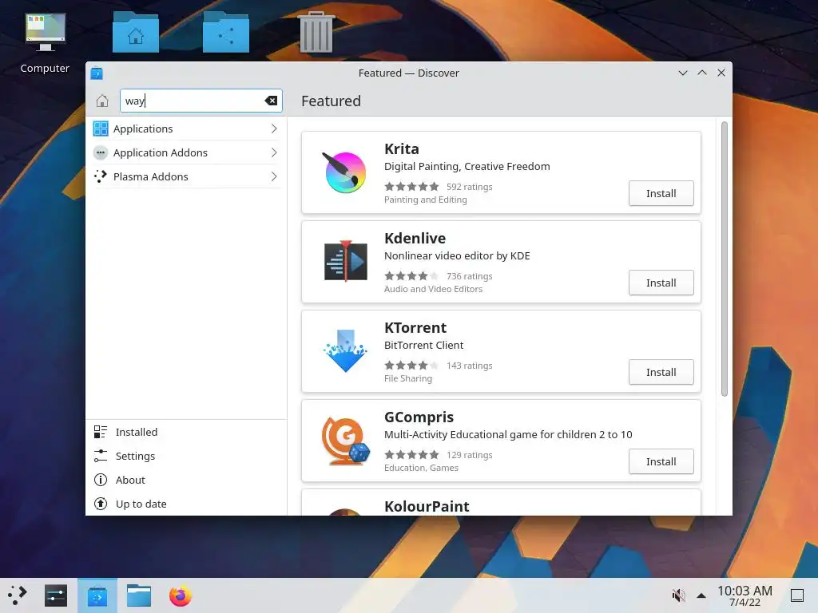
Task: Click the Discover taskbar entry
Action: (97, 595)
